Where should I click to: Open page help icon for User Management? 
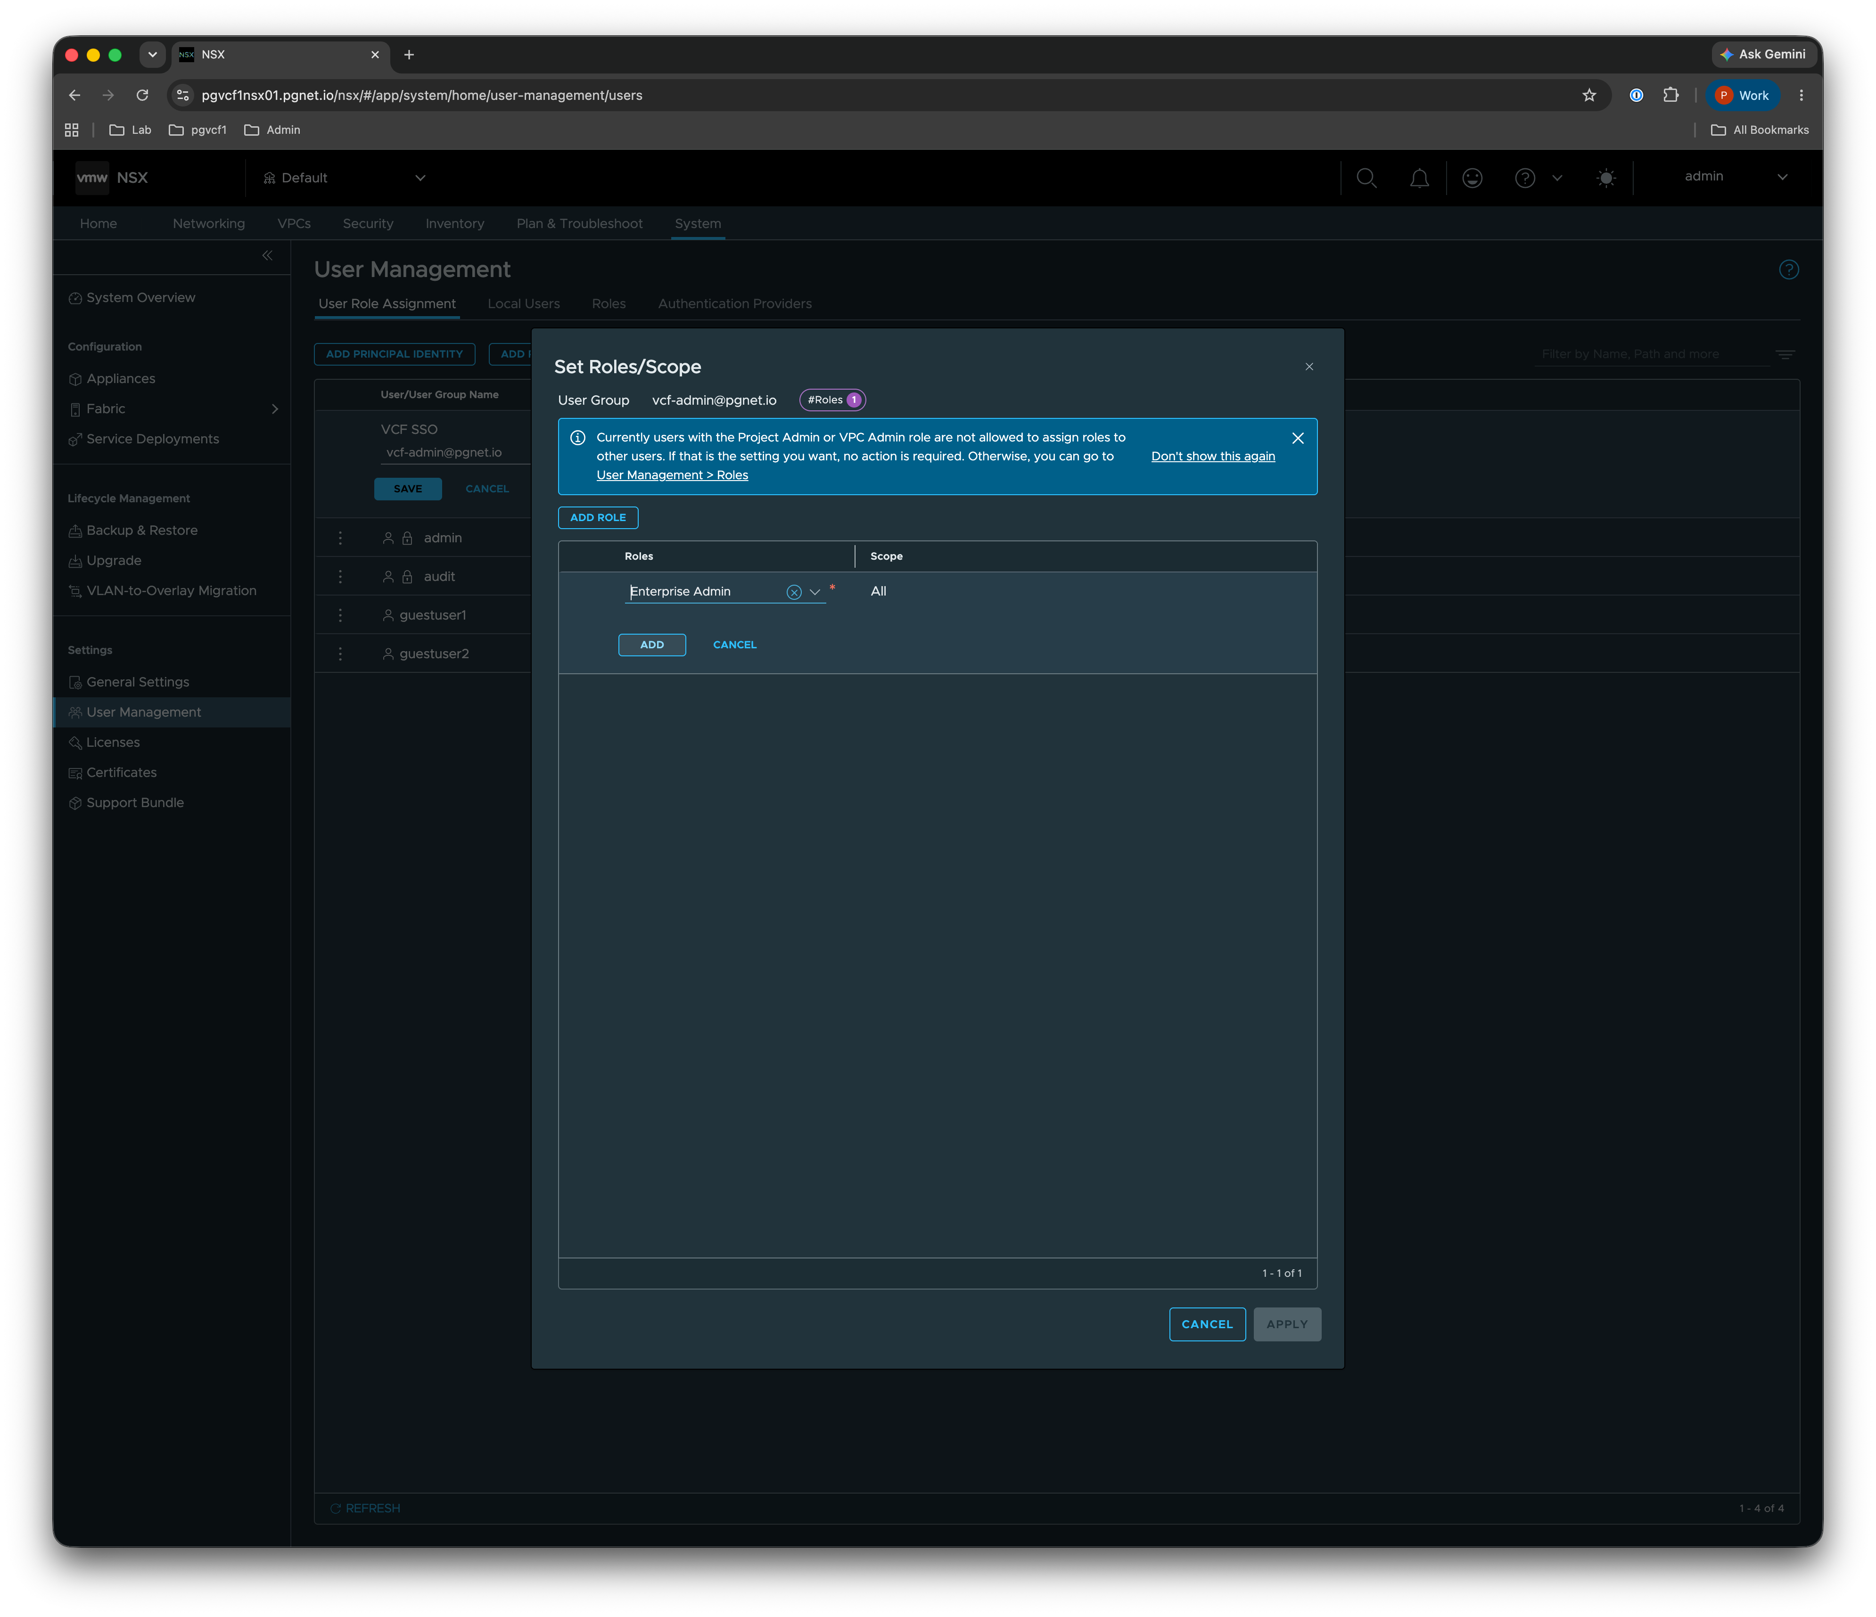[x=1788, y=269]
